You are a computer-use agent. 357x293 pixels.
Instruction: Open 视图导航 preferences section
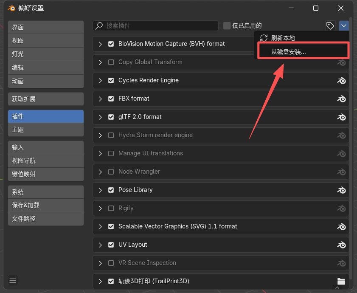point(46,161)
